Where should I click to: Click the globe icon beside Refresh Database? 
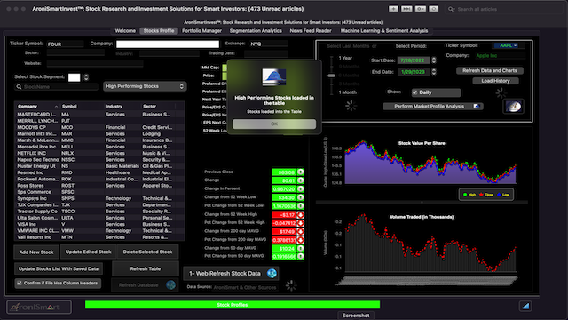tap(170, 284)
